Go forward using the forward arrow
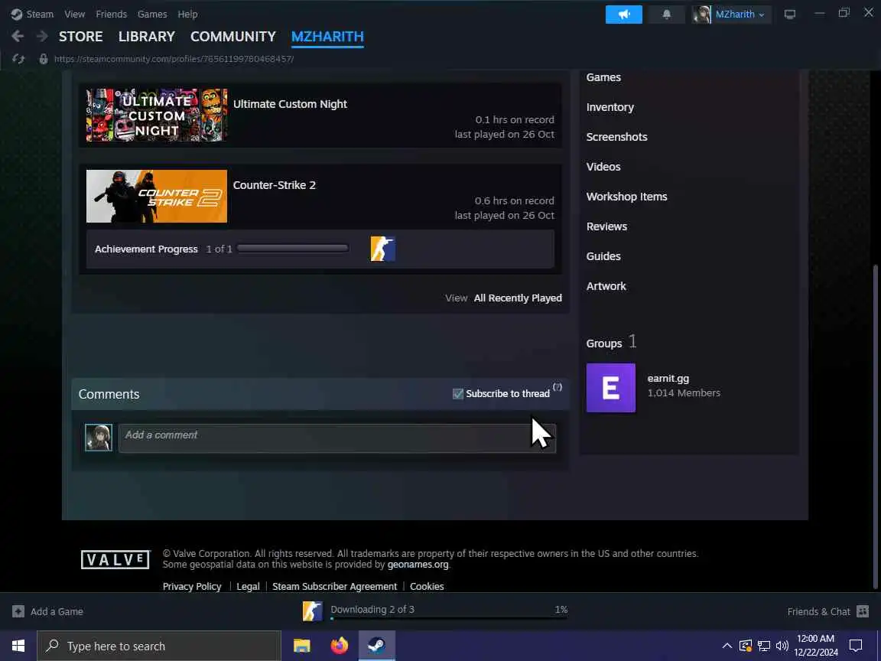881x661 pixels. pyautogui.click(x=42, y=37)
